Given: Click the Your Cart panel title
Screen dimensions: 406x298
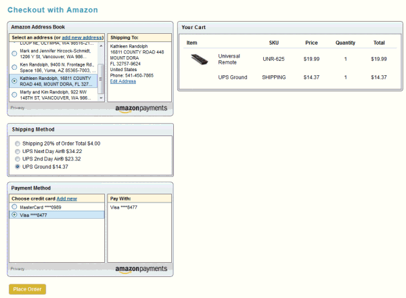Looking at the screenshot, I should point(194,27).
